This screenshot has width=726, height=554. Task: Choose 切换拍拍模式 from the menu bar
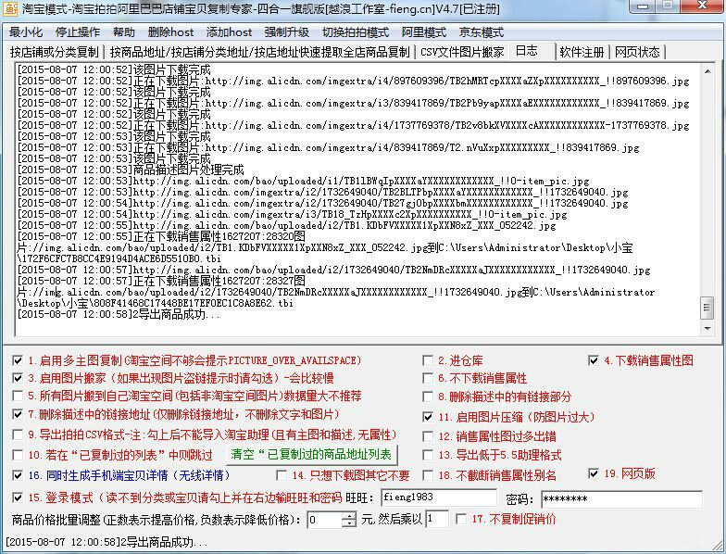click(356, 31)
